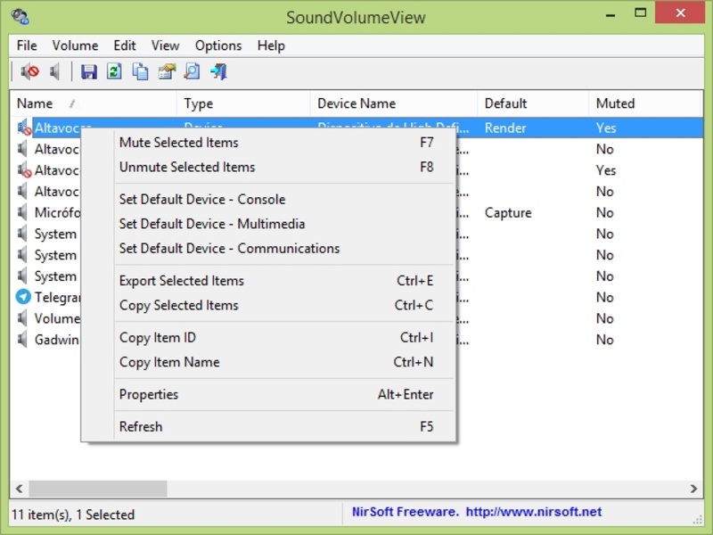
Task: Click the horizontal scrollbar thumb
Action: (x=98, y=489)
